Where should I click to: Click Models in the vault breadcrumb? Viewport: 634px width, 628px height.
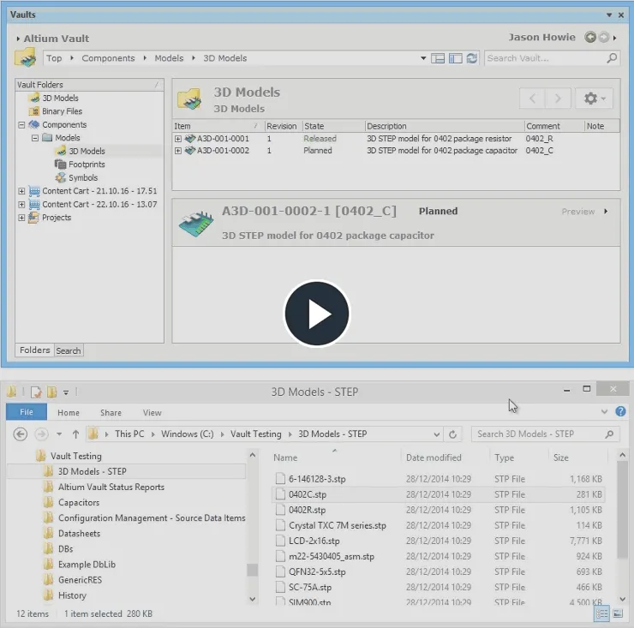pos(169,58)
